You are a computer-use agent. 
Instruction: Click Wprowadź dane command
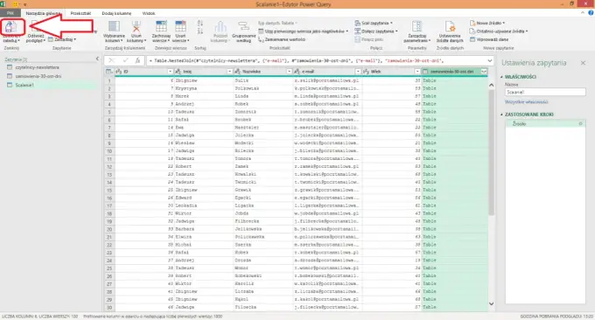(x=489, y=39)
